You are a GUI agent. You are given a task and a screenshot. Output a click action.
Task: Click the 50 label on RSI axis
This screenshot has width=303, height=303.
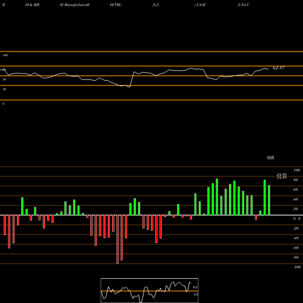click(x=4, y=79)
